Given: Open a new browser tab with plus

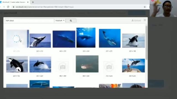Looking at the screenshot, I should [x=33, y=2].
